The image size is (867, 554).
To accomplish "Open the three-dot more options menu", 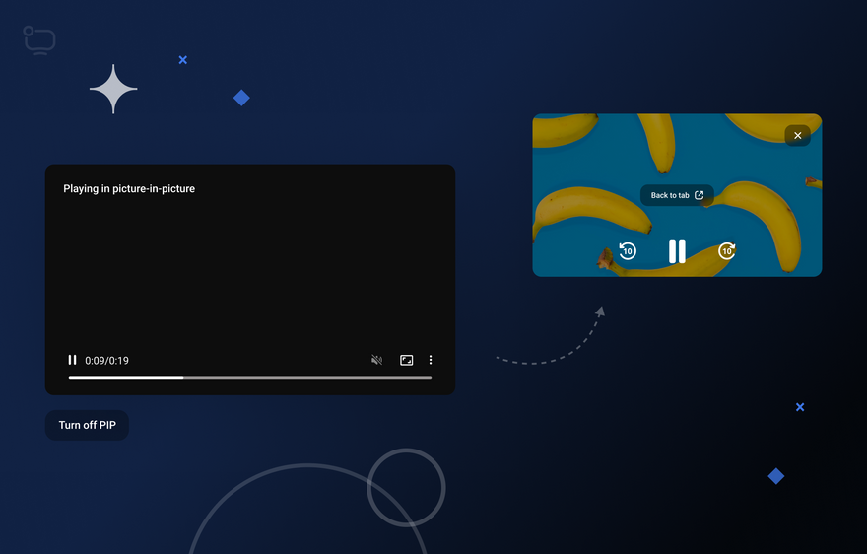I will coord(431,360).
